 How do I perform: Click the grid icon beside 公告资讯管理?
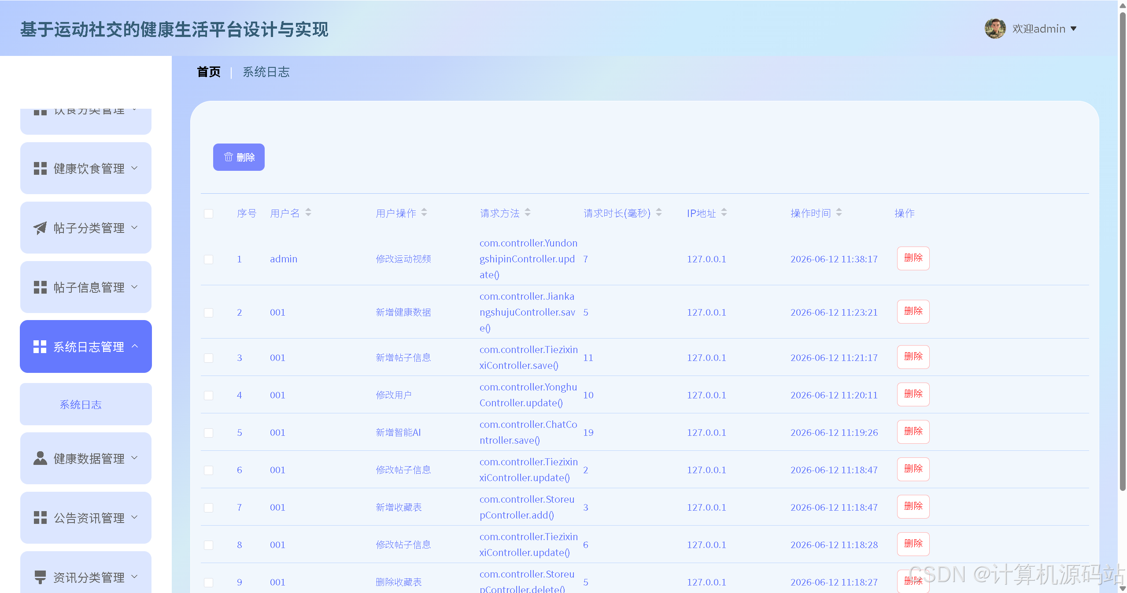coord(40,518)
